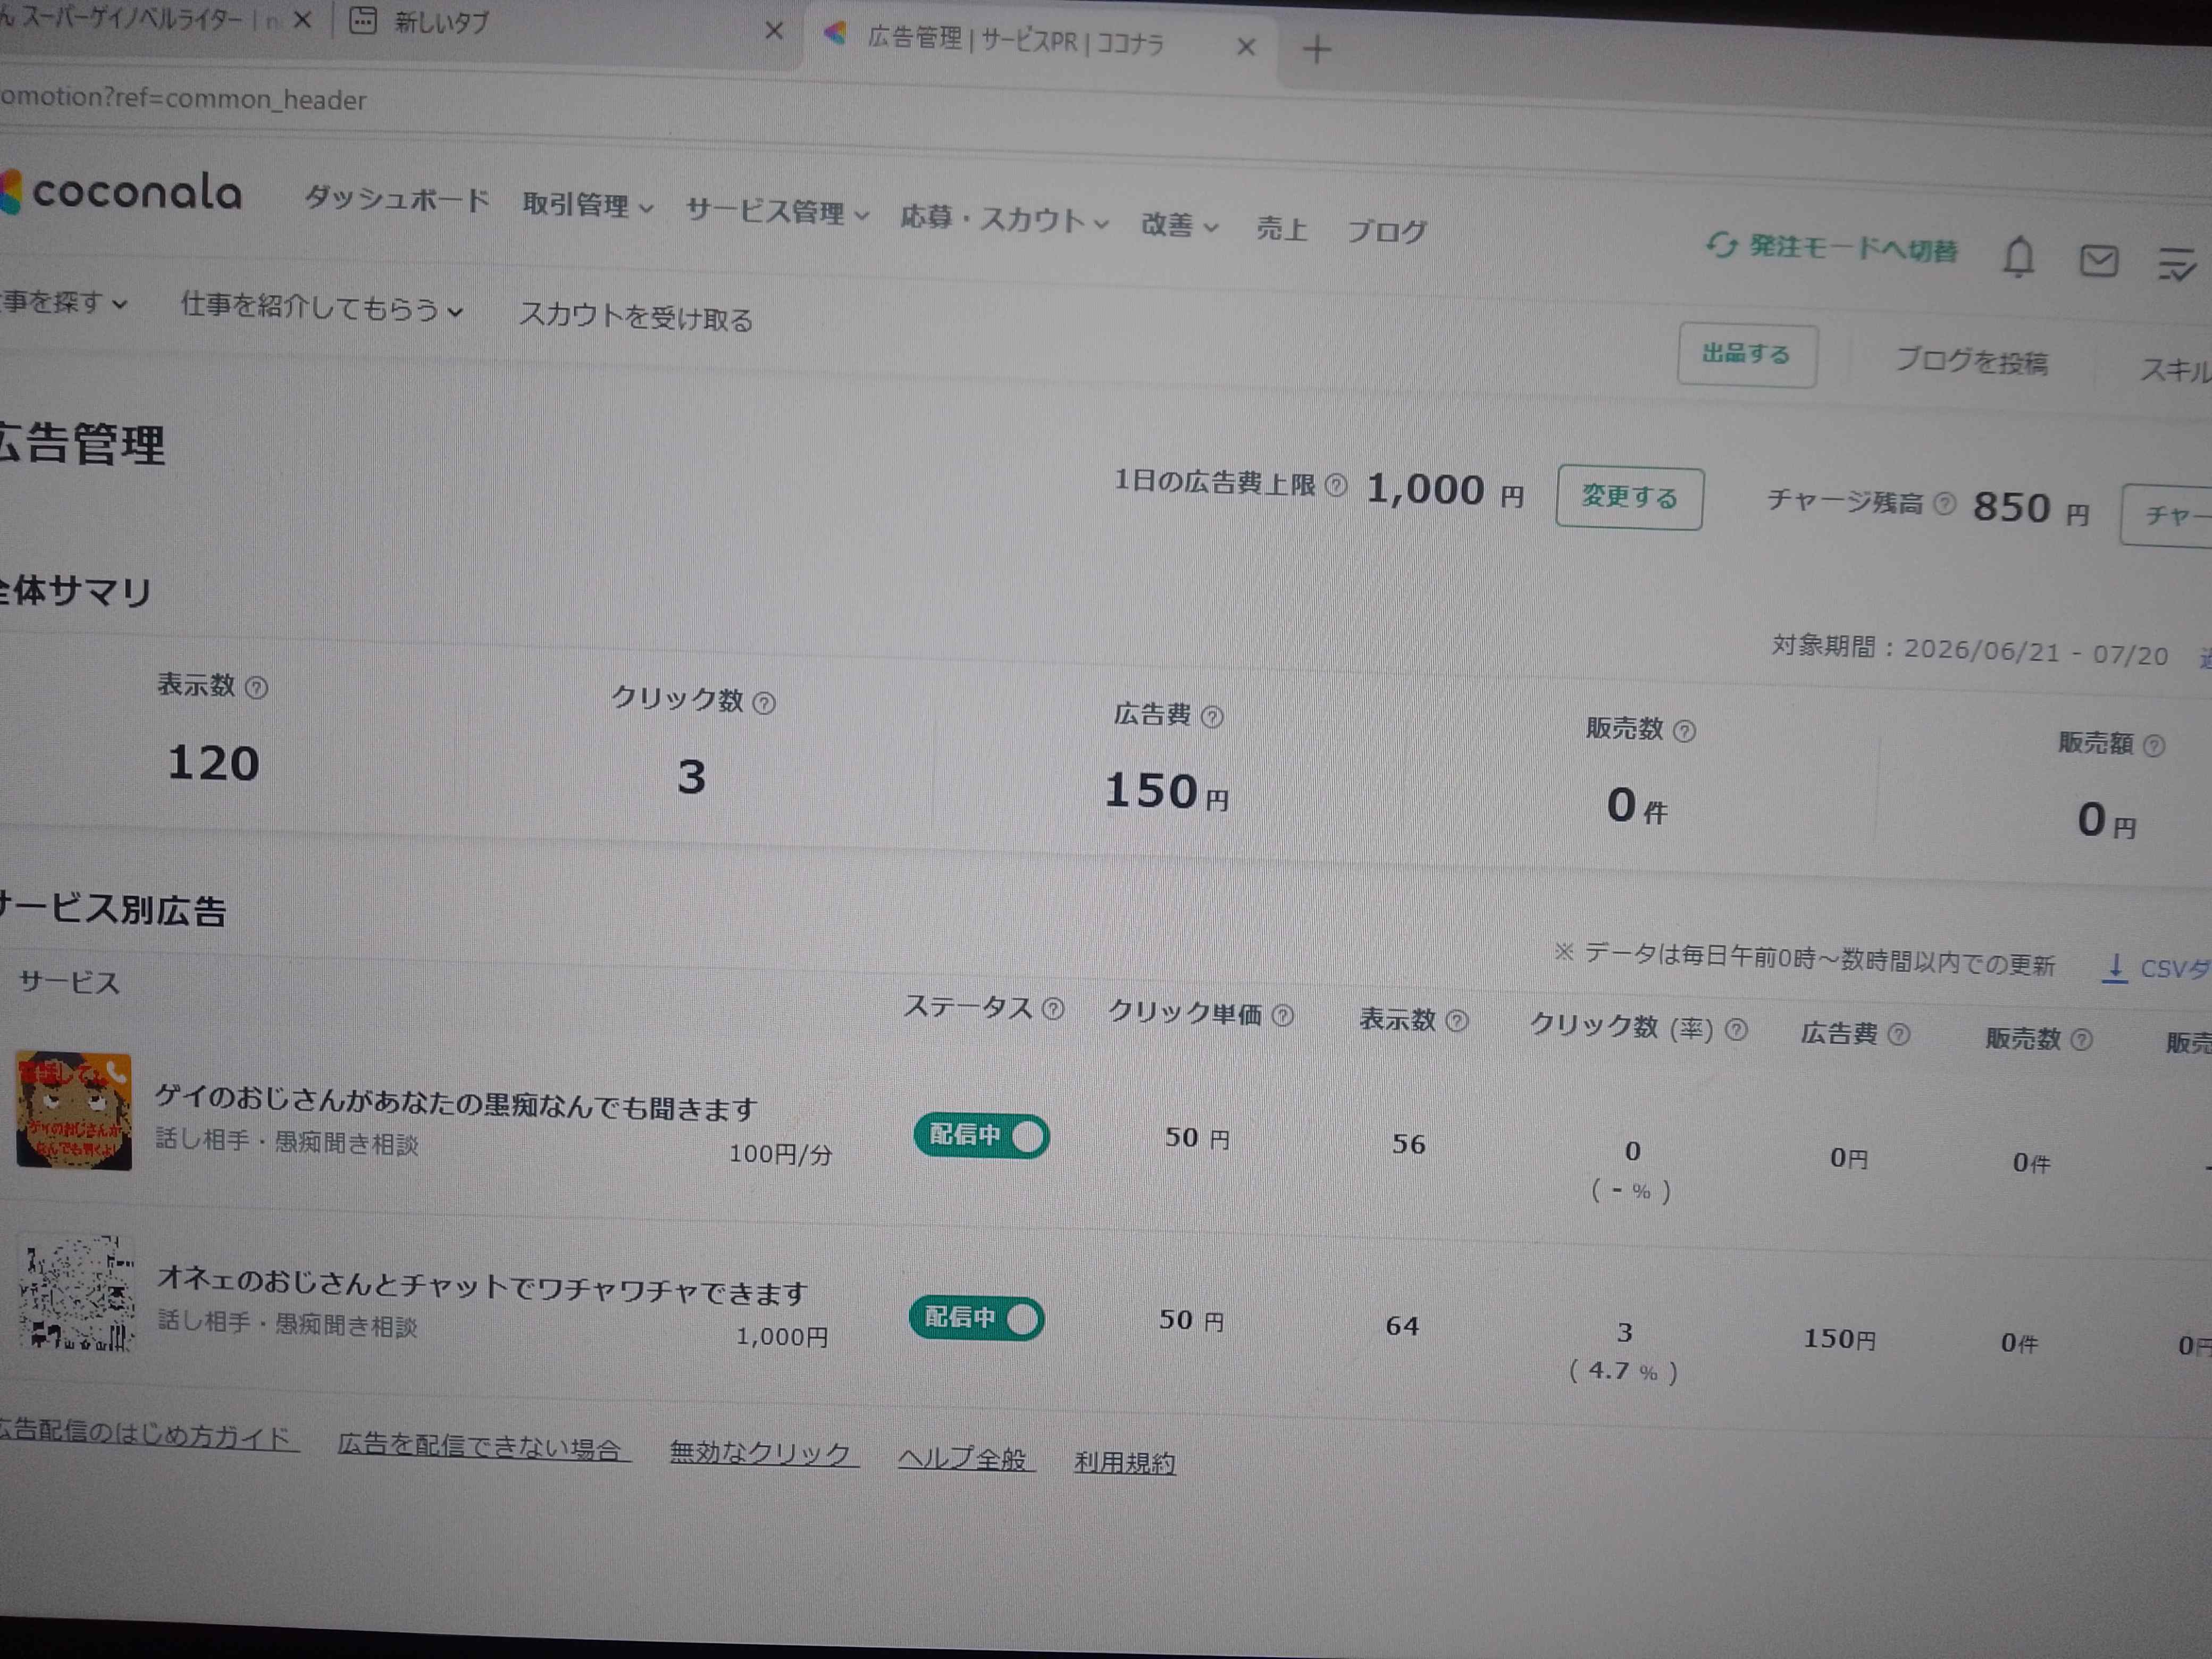Open the 無効なクリック help link
The image size is (2212, 1659).
pos(764,1452)
